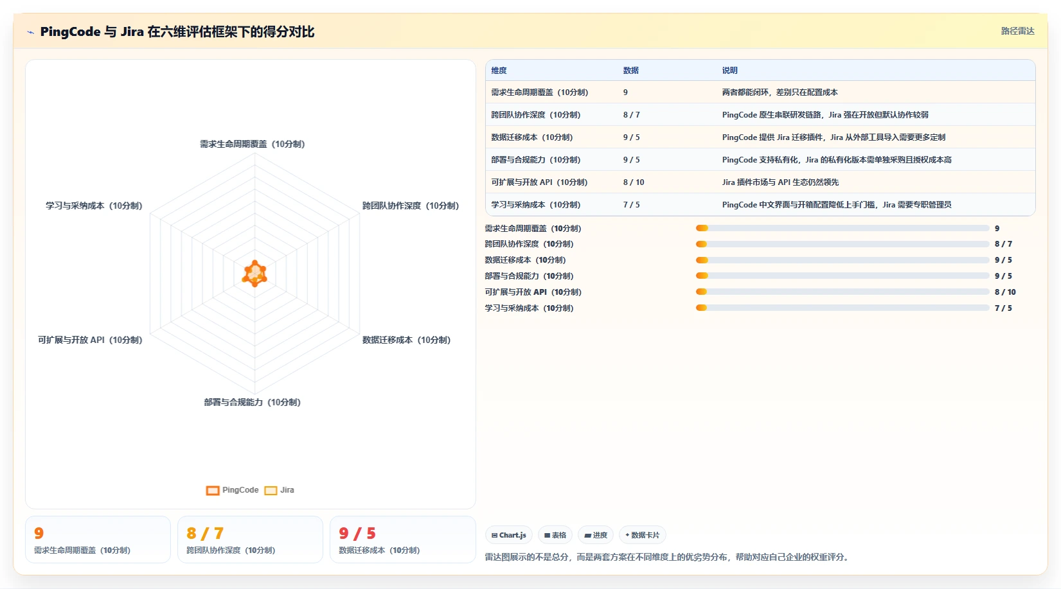
Task: Select the 需求生命周期覆盖 table row cell
Action: [540, 92]
